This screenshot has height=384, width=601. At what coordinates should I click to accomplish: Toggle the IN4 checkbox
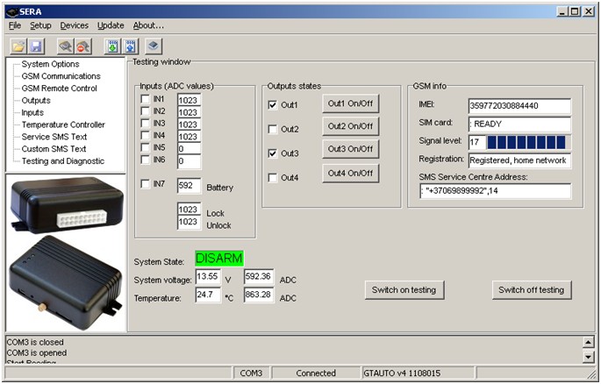coord(145,136)
